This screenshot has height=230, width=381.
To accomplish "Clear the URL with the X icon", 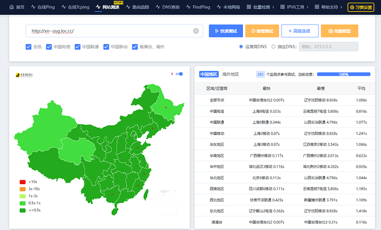I will (196, 31).
